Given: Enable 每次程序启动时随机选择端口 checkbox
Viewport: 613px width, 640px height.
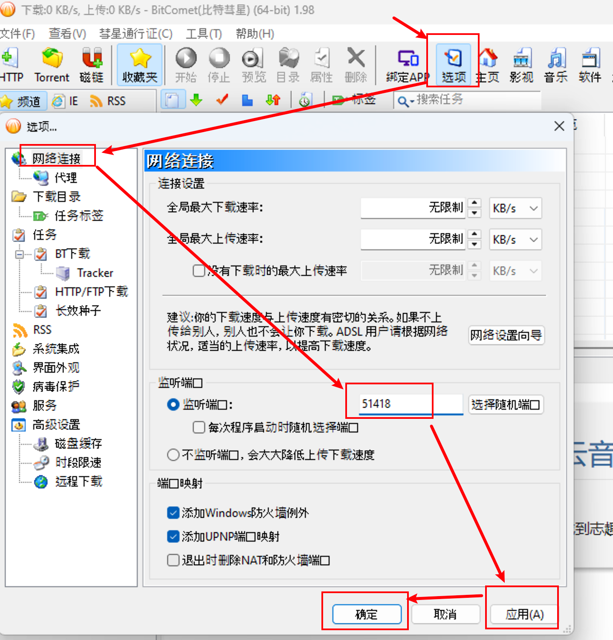Looking at the screenshot, I should pyautogui.click(x=199, y=427).
